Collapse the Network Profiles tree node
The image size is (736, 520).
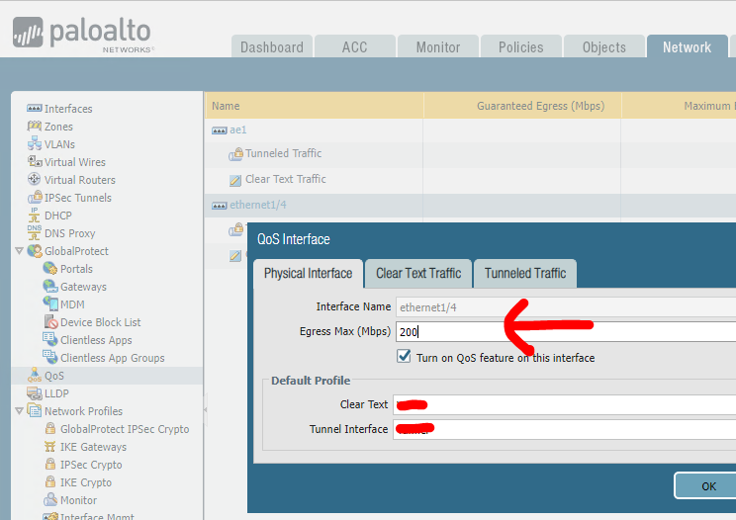[x=19, y=410]
